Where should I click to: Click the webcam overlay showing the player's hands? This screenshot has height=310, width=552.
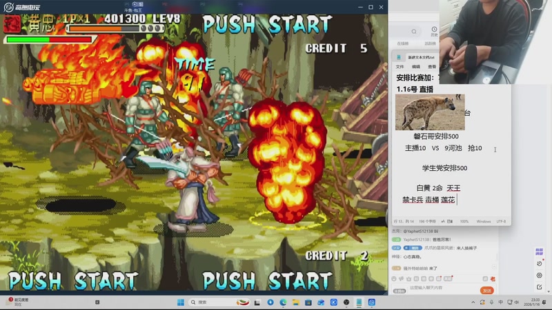[x=495, y=42]
